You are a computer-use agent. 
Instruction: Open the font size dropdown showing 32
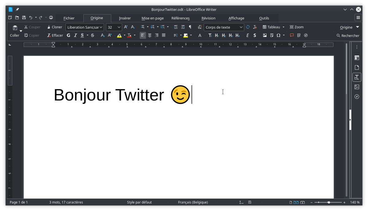[x=114, y=27]
